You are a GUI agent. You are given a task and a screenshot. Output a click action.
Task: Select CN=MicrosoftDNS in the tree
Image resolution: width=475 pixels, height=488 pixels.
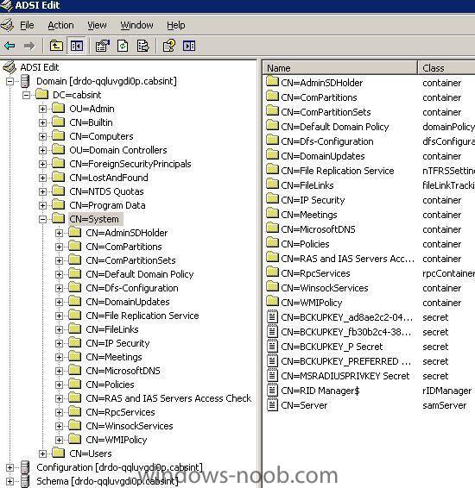[x=123, y=371]
